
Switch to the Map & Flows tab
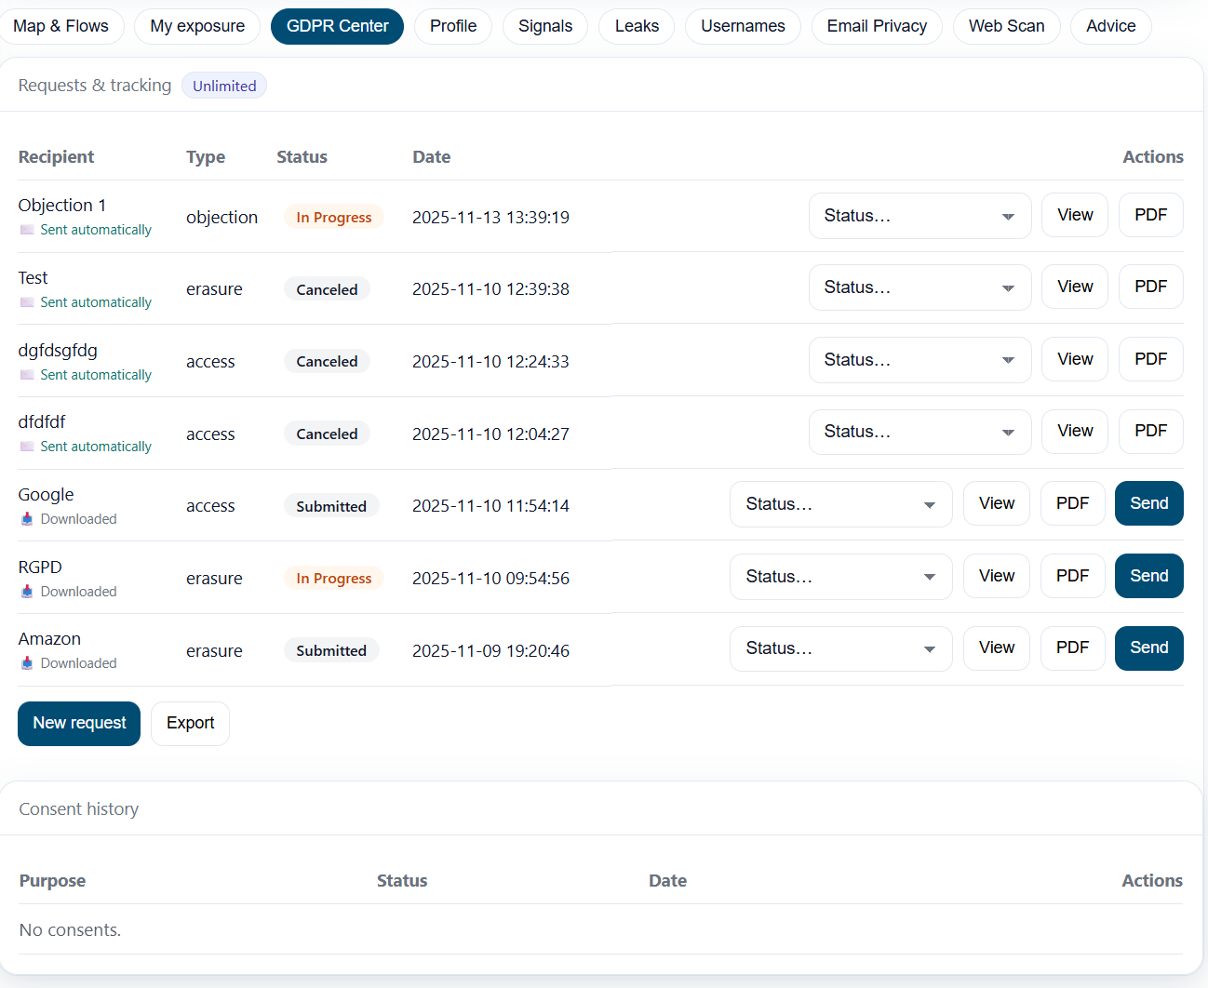61,26
